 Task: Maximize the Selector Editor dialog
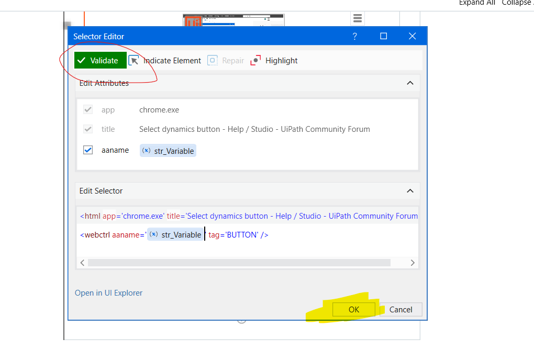point(383,36)
